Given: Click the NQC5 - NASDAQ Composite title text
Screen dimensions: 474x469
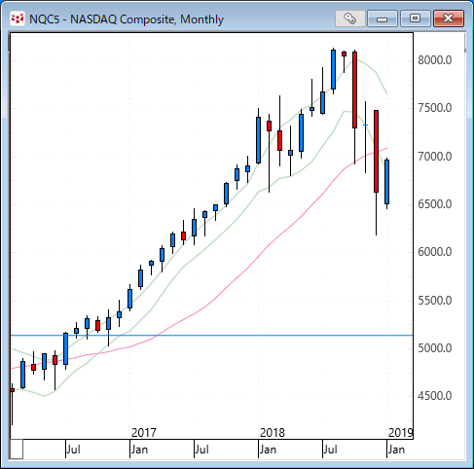Looking at the screenshot, I should (x=127, y=19).
